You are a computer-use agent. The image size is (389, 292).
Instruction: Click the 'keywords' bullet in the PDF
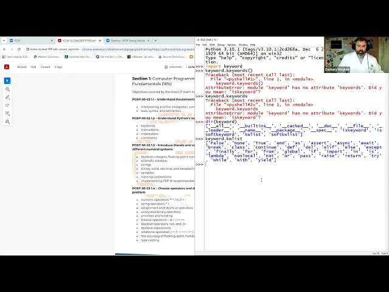click(x=148, y=126)
